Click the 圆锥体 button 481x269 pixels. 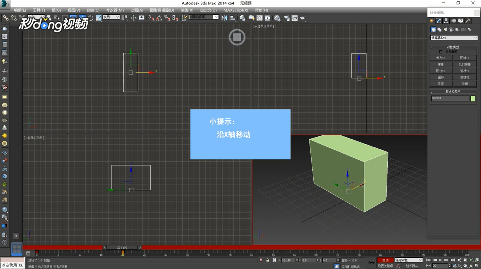465,58
